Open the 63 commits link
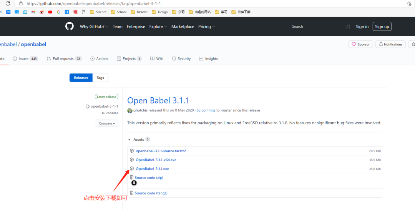Viewport: 415px width, 220px height. (x=206, y=110)
